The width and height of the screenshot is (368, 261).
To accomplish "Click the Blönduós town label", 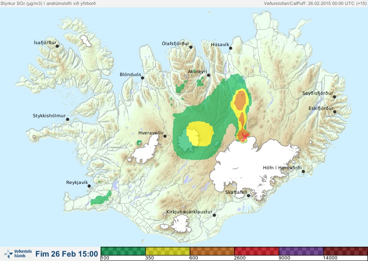I will pos(131,75).
